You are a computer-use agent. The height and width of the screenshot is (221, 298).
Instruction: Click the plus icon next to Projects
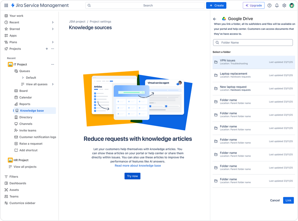[47, 49]
